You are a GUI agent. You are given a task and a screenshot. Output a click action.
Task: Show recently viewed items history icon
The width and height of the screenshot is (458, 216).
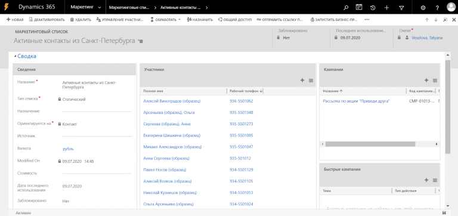[373, 8]
